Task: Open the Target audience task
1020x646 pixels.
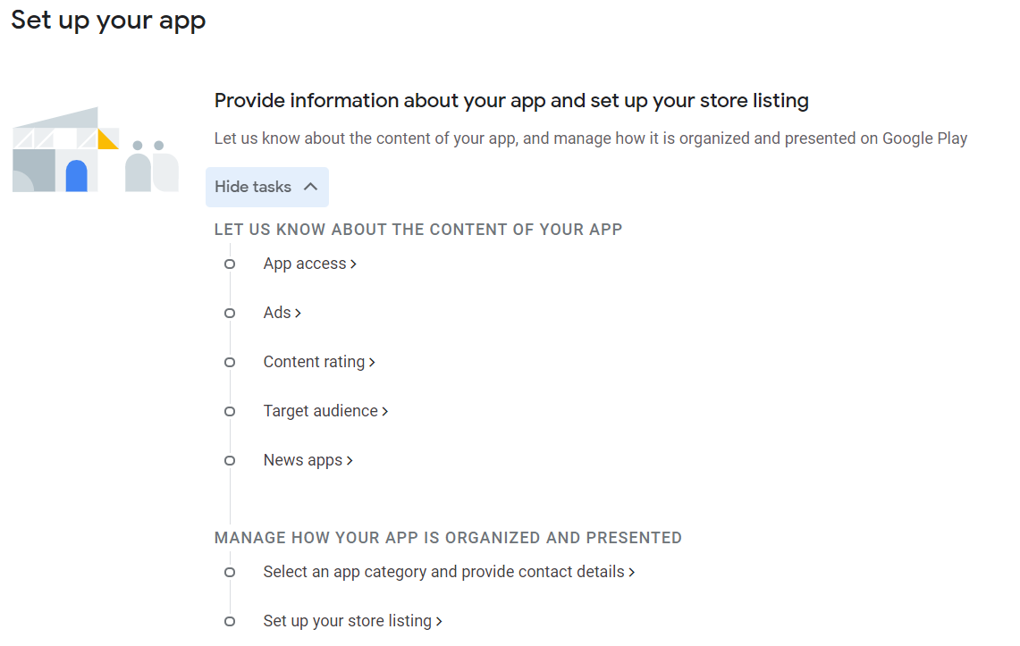Action: (325, 411)
